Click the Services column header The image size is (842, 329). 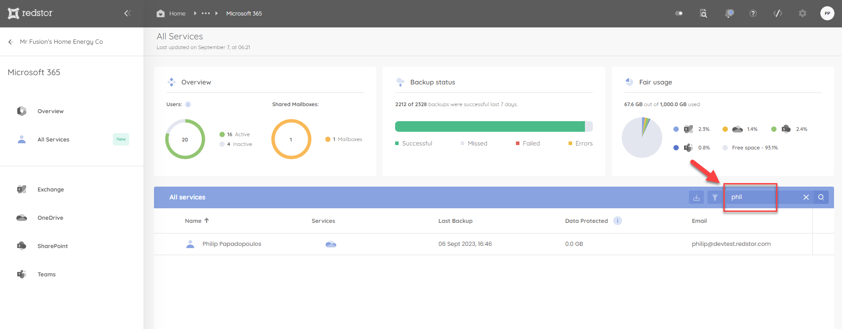tap(323, 221)
